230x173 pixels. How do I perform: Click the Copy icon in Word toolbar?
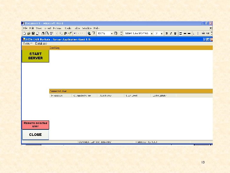coord(61,33)
